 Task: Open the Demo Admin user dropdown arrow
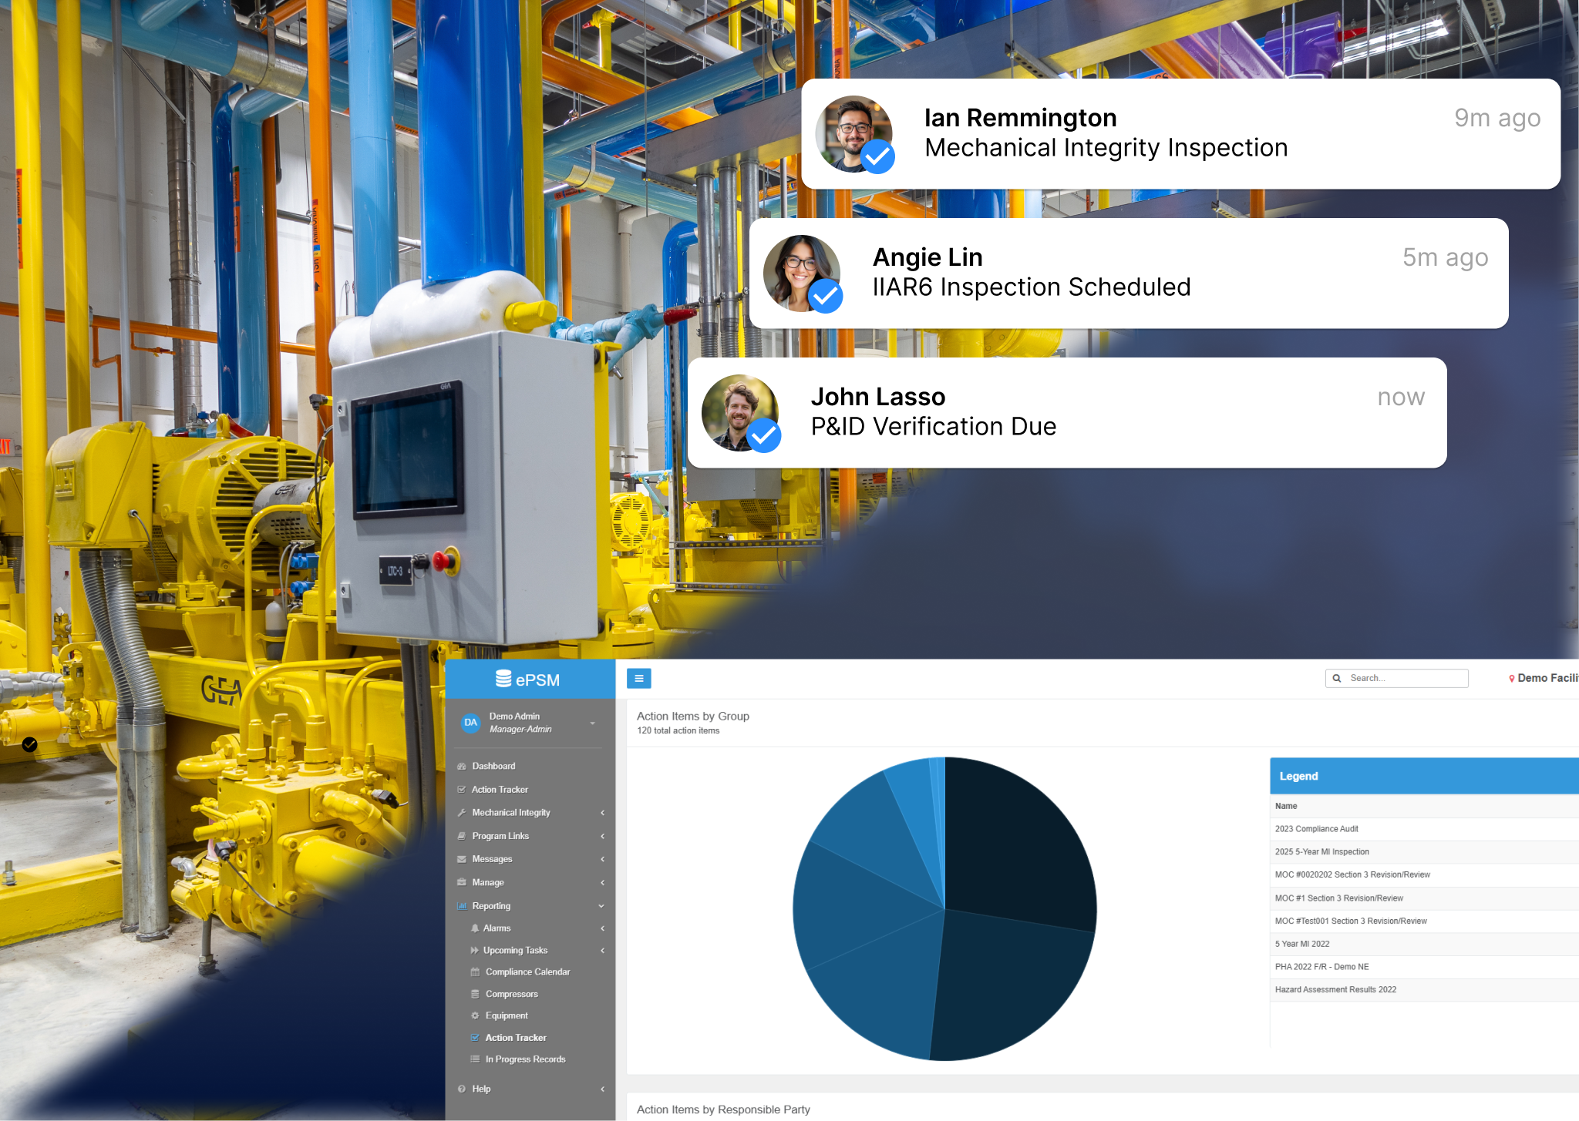click(x=593, y=723)
